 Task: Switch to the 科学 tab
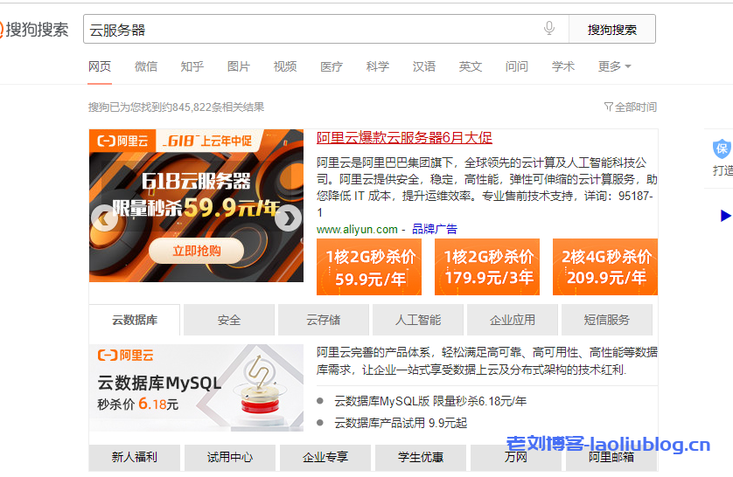coord(378,66)
